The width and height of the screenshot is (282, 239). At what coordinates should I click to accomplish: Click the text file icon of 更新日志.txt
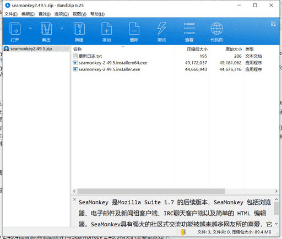pos(75,56)
